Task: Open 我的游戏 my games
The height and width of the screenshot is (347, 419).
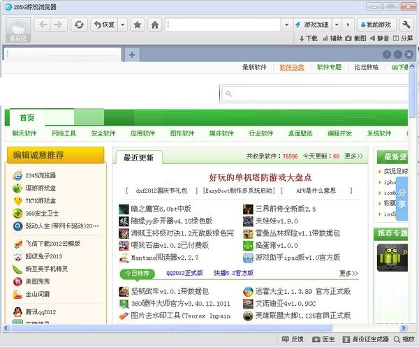Action: pos(376,25)
